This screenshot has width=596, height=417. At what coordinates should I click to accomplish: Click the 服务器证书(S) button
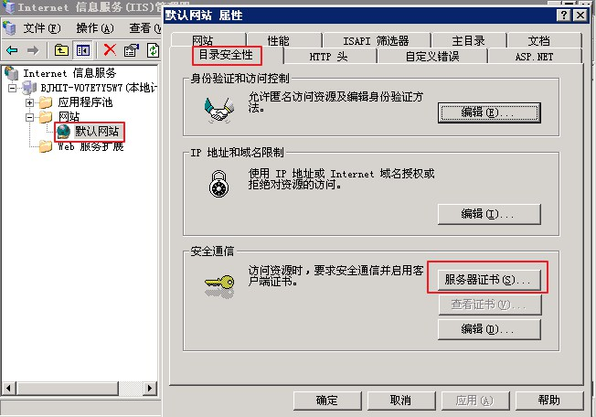[489, 280]
